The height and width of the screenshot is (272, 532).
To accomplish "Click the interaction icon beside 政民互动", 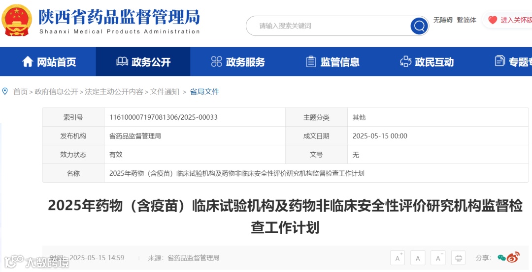I will 406,61.
